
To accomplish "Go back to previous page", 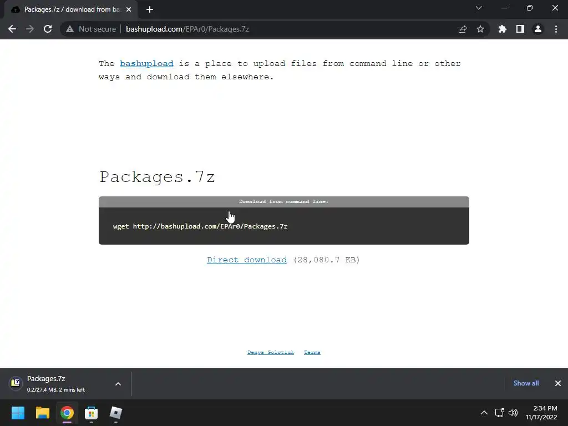I will [x=12, y=29].
